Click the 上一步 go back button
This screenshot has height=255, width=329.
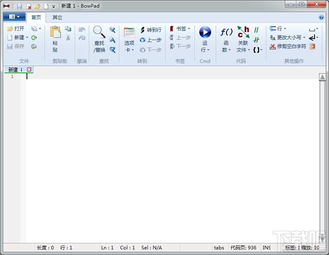[x=151, y=40]
